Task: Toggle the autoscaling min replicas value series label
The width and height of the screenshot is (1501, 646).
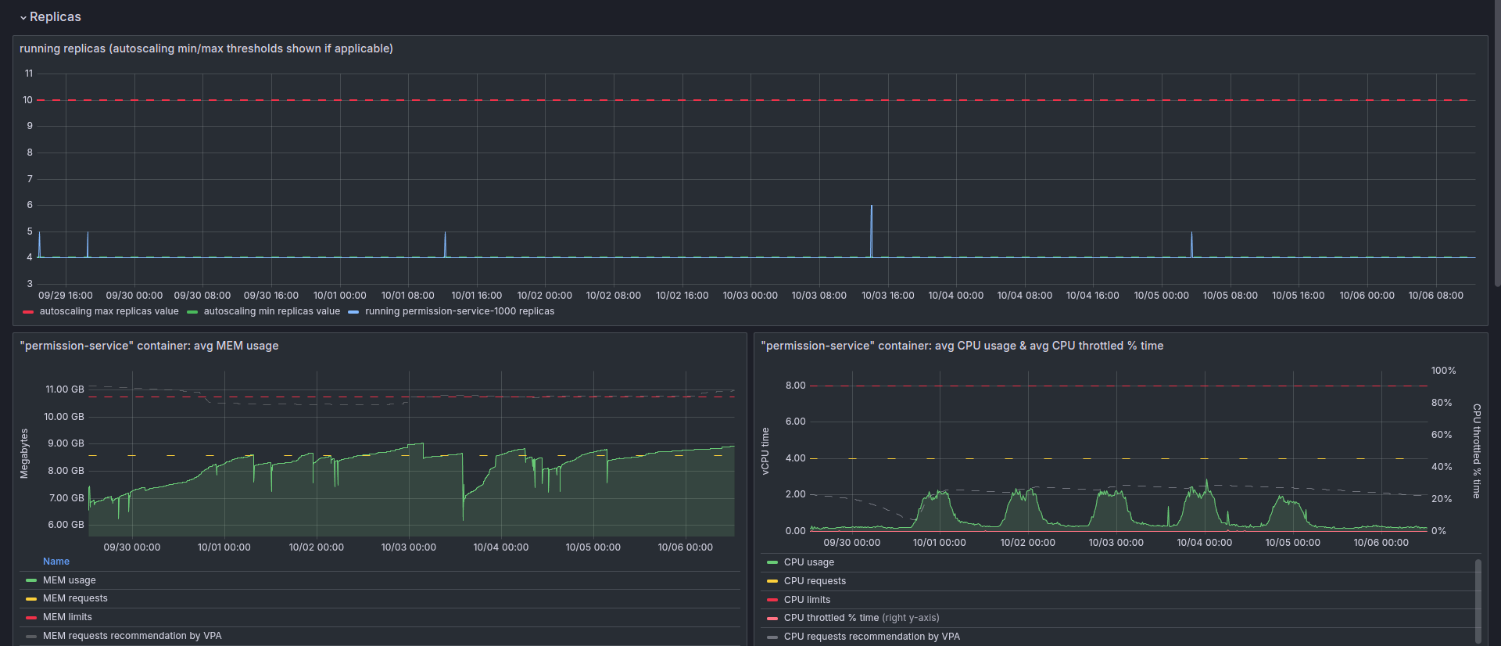Action: (271, 311)
